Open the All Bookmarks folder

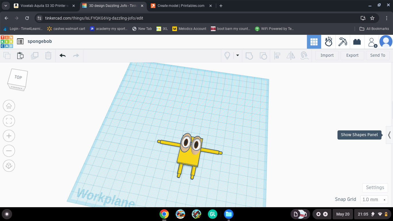pos(374,29)
